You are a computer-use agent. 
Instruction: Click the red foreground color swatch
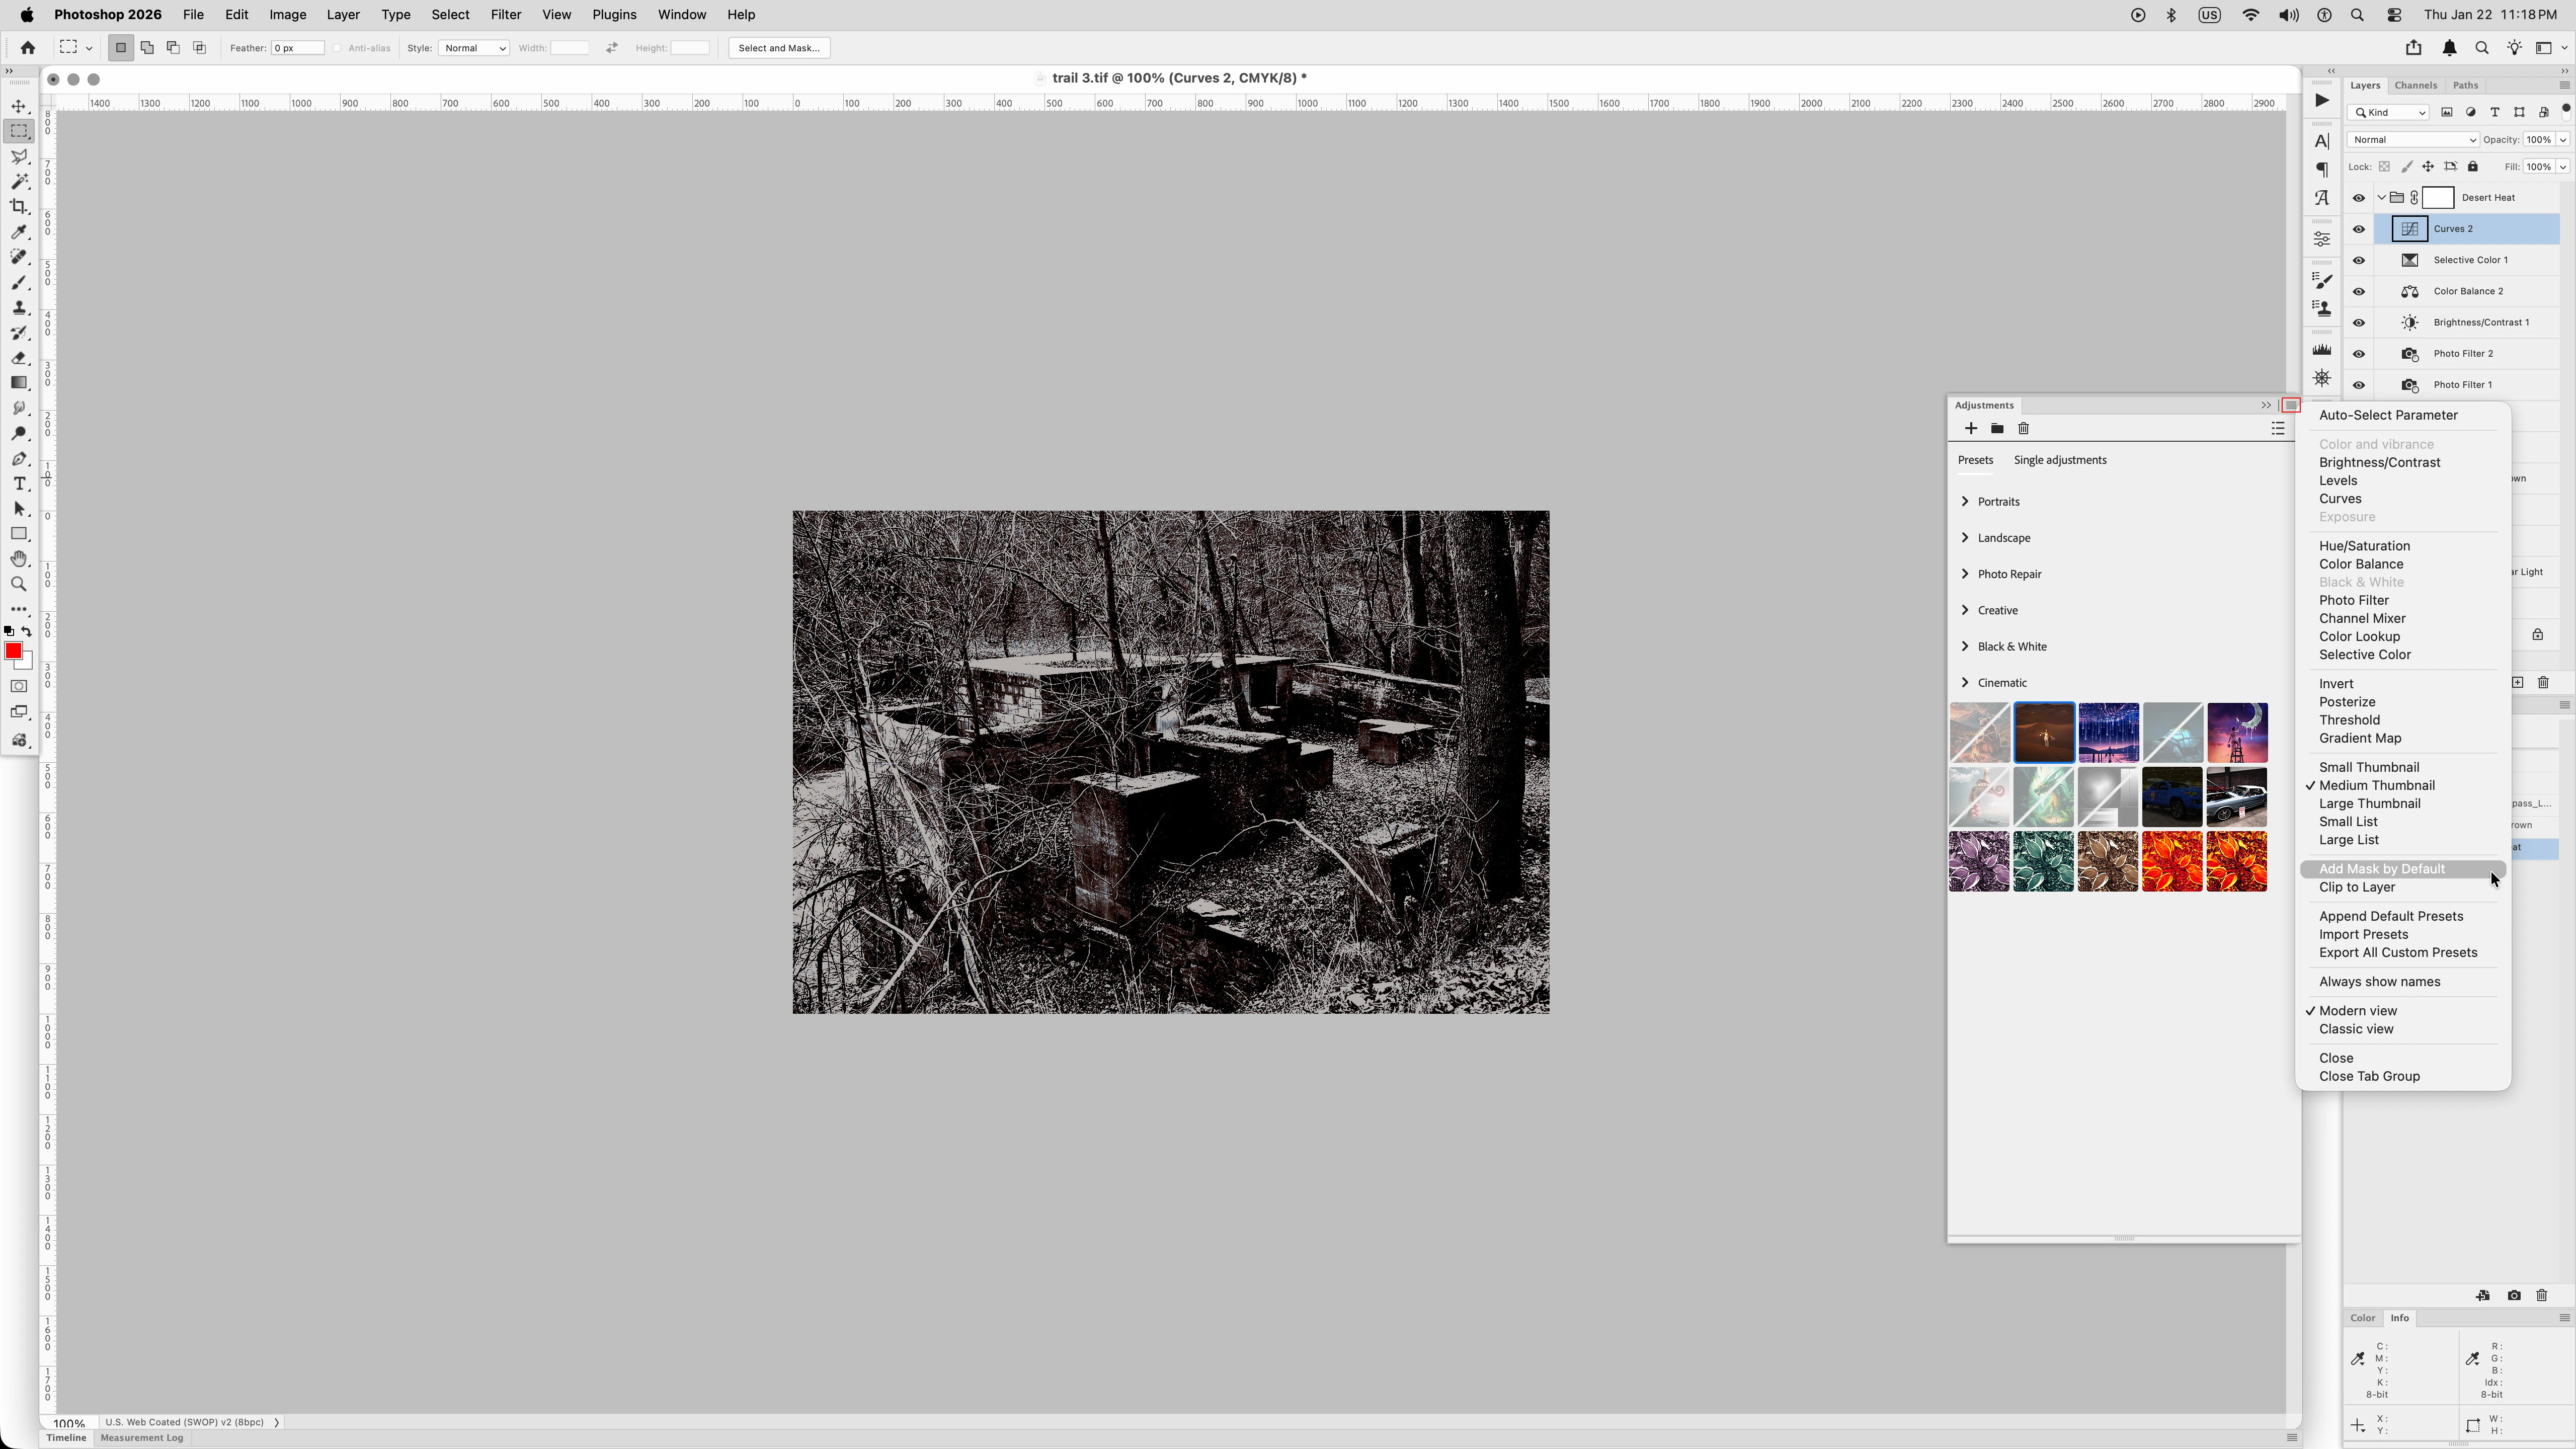[13, 651]
